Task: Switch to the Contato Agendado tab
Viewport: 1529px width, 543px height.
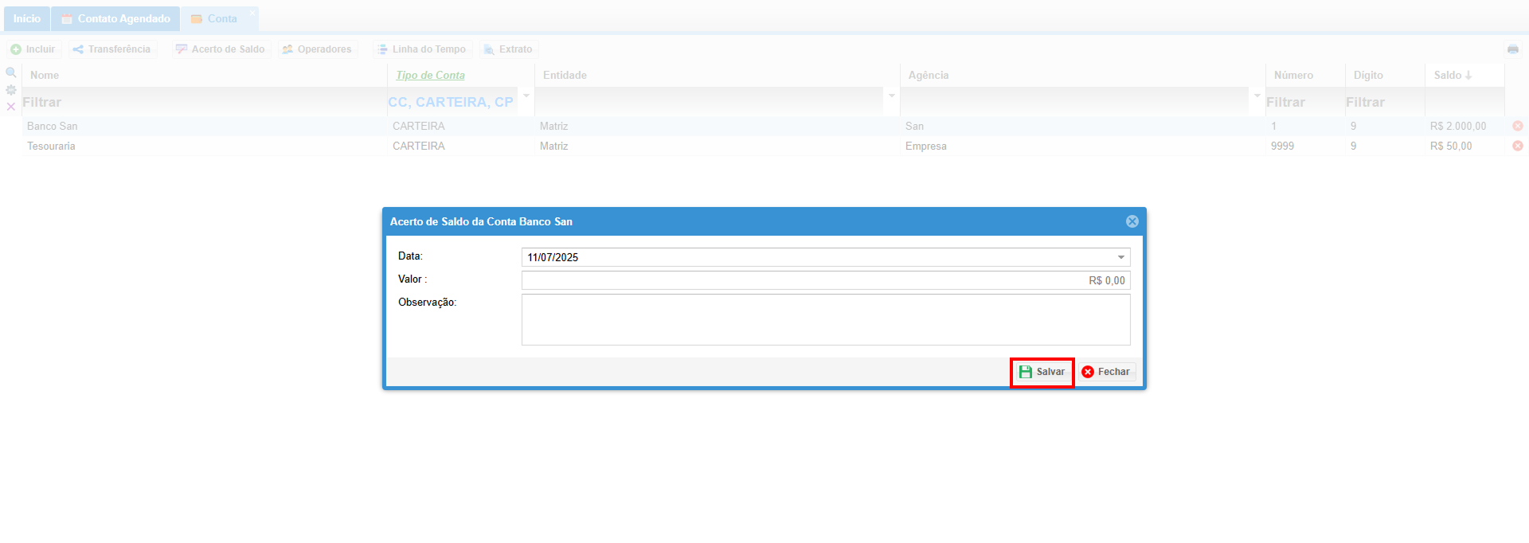Action: pos(115,18)
